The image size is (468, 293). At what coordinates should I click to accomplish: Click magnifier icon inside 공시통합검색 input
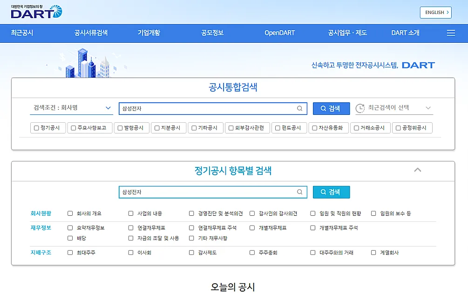[x=300, y=108]
